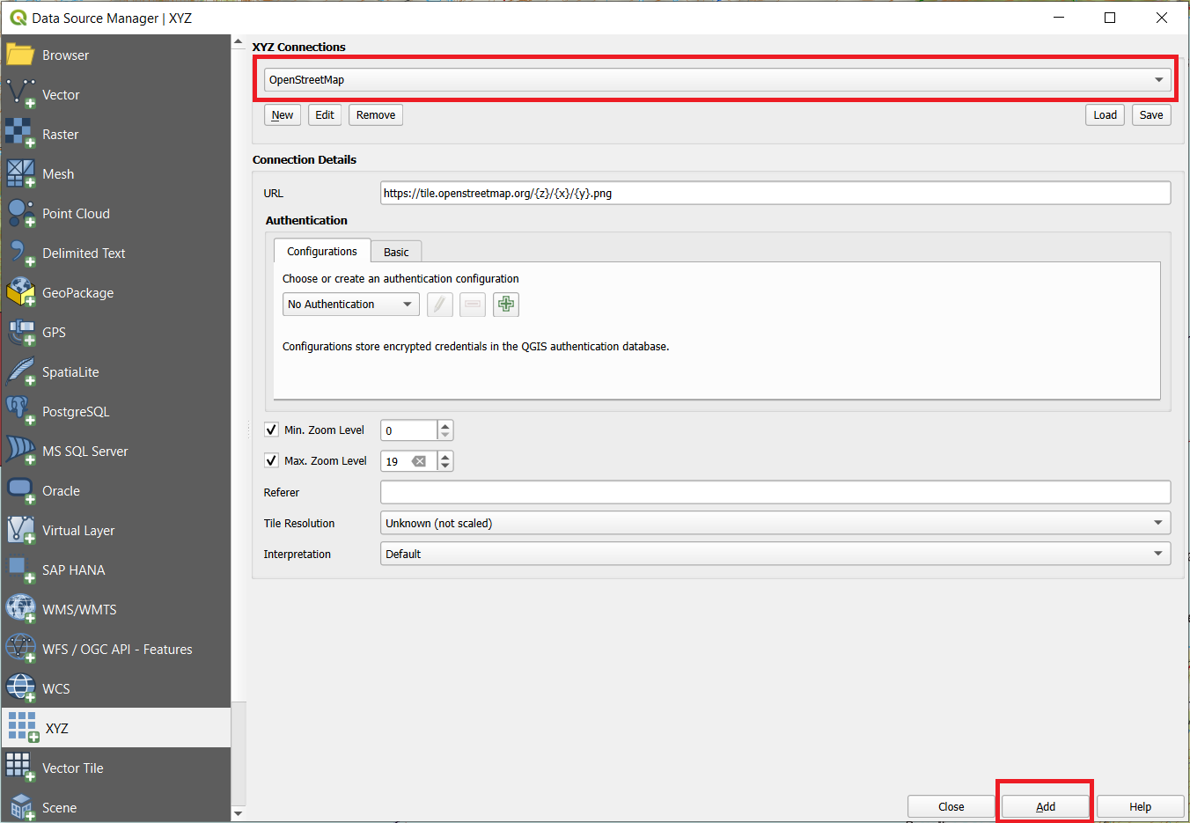The height and width of the screenshot is (823, 1190).
Task: Decrease Min. Zoom Level with down arrow
Action: [445, 435]
